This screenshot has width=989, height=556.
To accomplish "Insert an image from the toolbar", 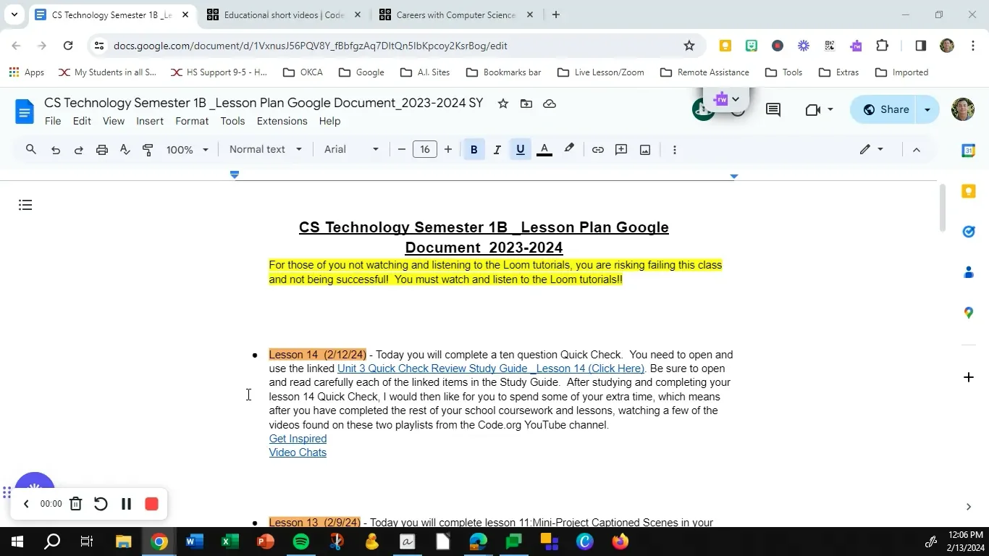I will (645, 150).
